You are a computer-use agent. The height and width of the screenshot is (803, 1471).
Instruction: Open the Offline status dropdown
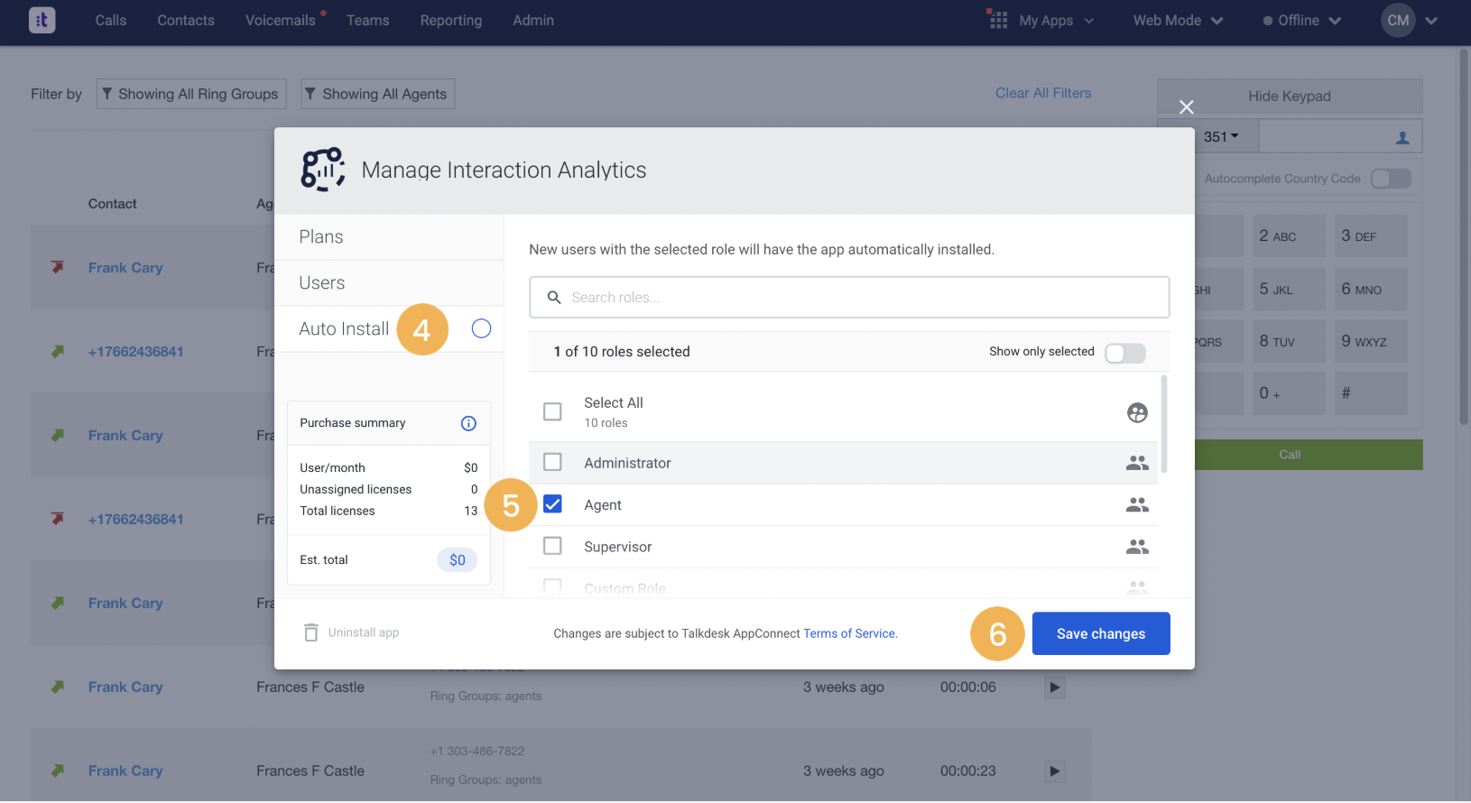point(1301,20)
